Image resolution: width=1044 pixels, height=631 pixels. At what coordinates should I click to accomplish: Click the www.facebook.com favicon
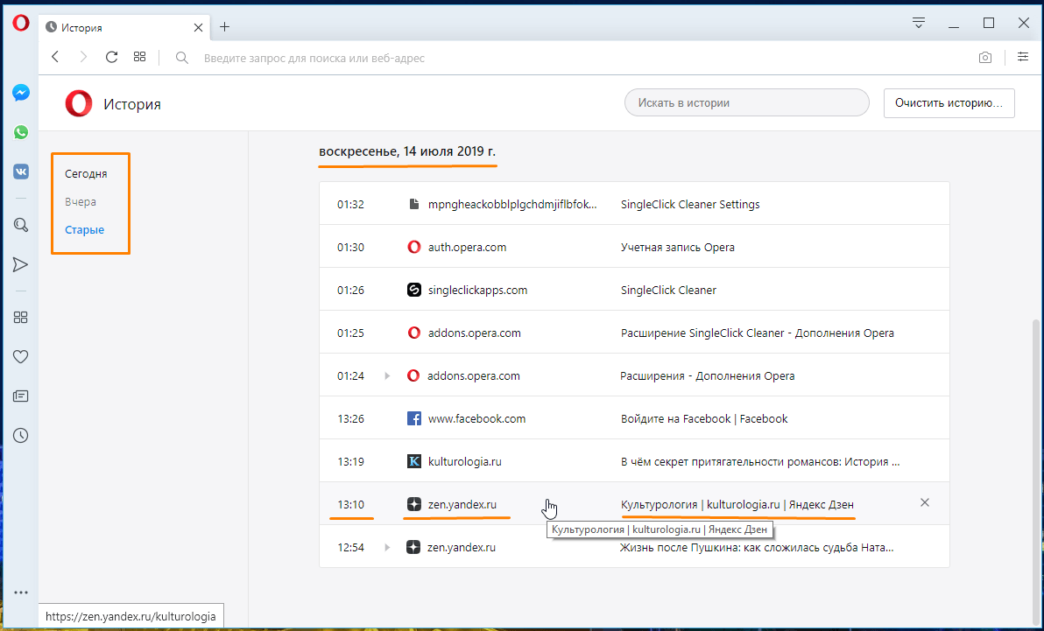413,418
